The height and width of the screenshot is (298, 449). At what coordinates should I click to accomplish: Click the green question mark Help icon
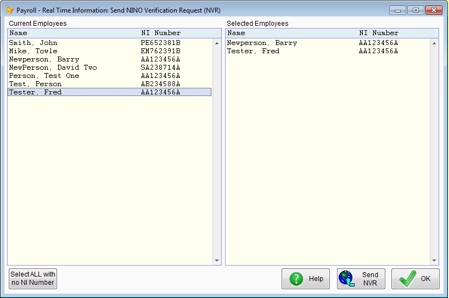pyautogui.click(x=296, y=279)
